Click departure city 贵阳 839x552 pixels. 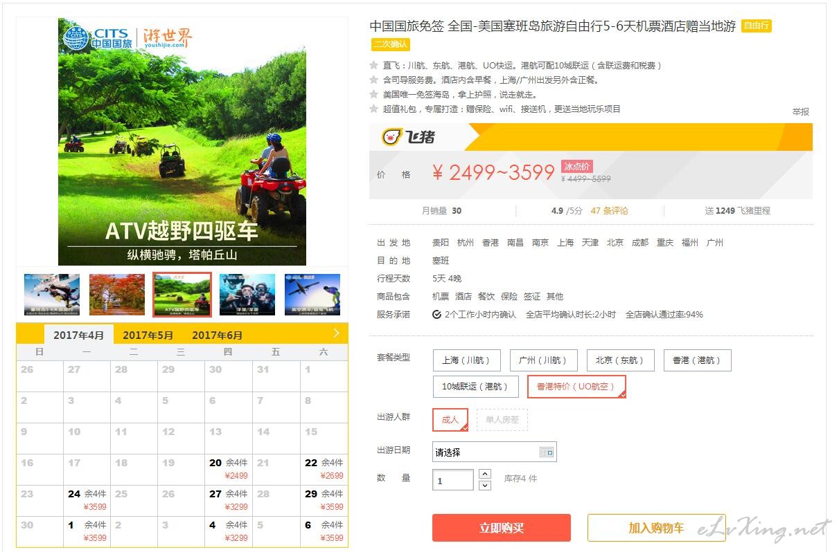tap(441, 243)
